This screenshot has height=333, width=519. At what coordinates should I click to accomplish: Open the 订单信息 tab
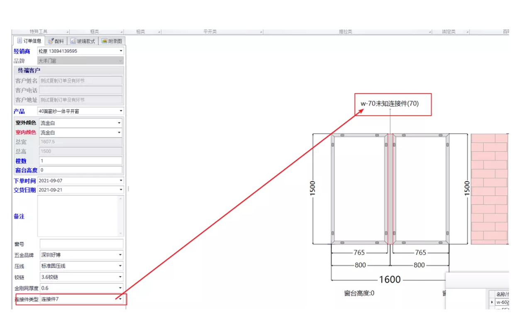pyautogui.click(x=29, y=41)
